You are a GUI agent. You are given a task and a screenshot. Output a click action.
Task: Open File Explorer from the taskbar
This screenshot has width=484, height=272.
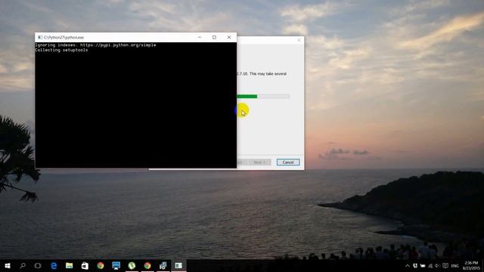pos(69,265)
